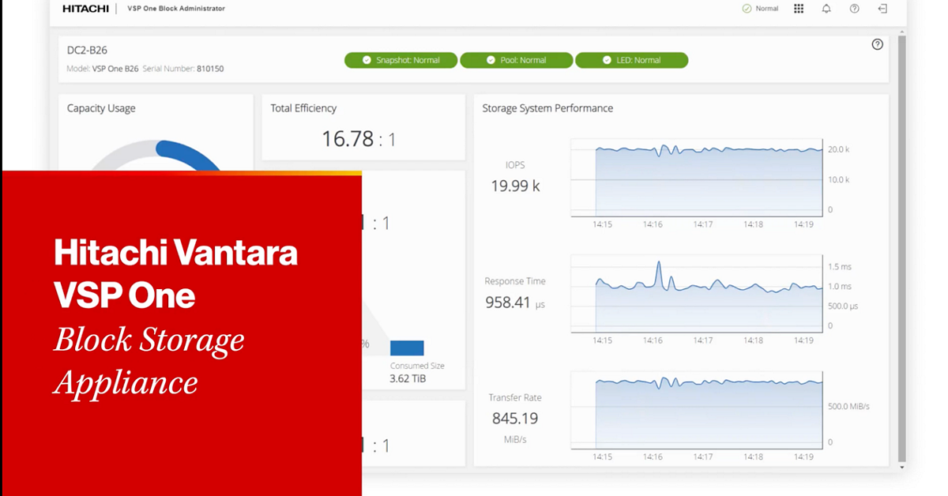948x496 pixels.
Task: Click the help question mark in the header
Action: tap(853, 9)
